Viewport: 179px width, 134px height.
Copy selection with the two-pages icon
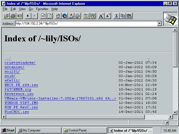pos(123,16)
